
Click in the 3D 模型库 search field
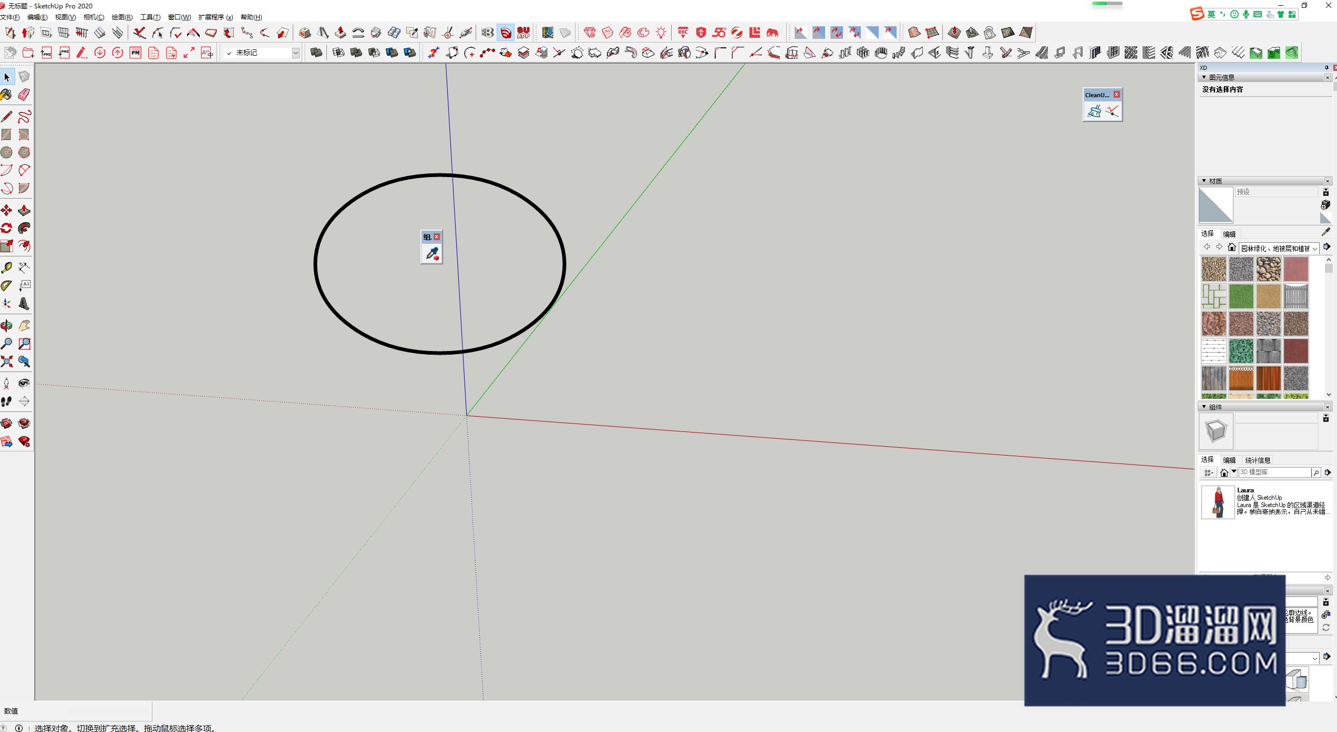tap(1274, 472)
